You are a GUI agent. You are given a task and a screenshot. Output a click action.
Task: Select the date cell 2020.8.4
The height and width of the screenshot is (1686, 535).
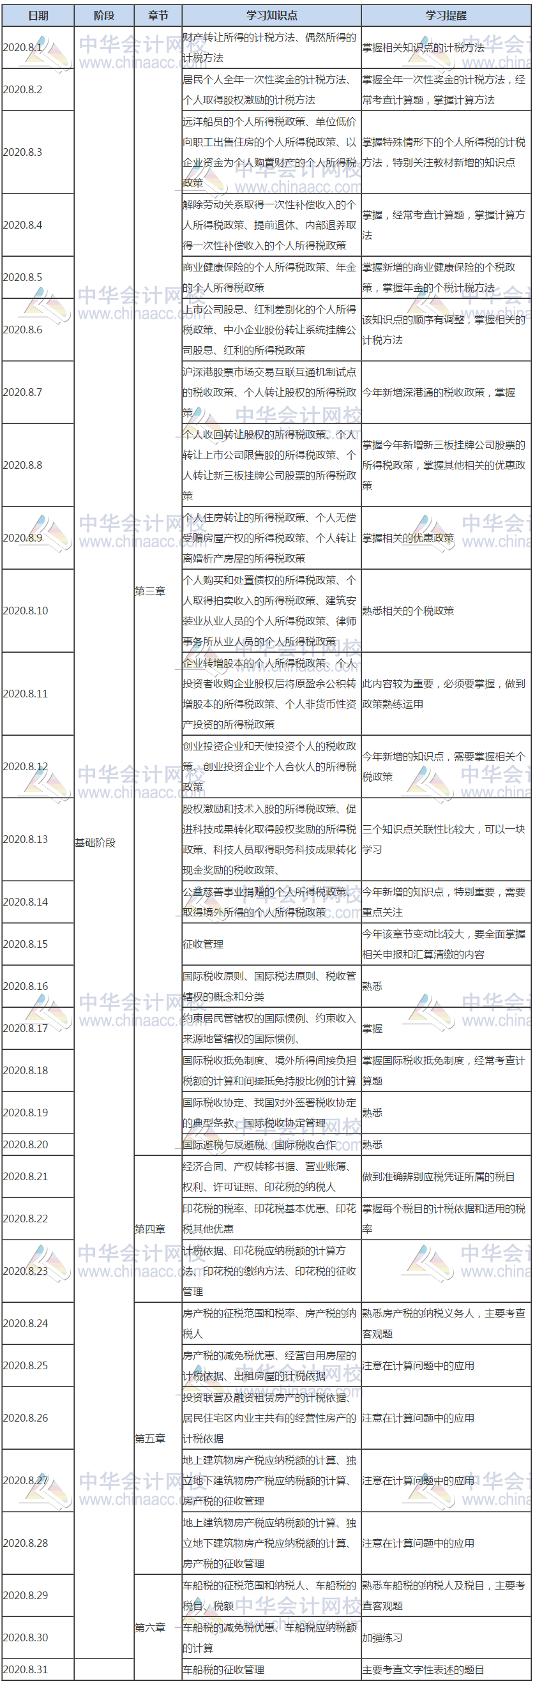pyautogui.click(x=37, y=225)
